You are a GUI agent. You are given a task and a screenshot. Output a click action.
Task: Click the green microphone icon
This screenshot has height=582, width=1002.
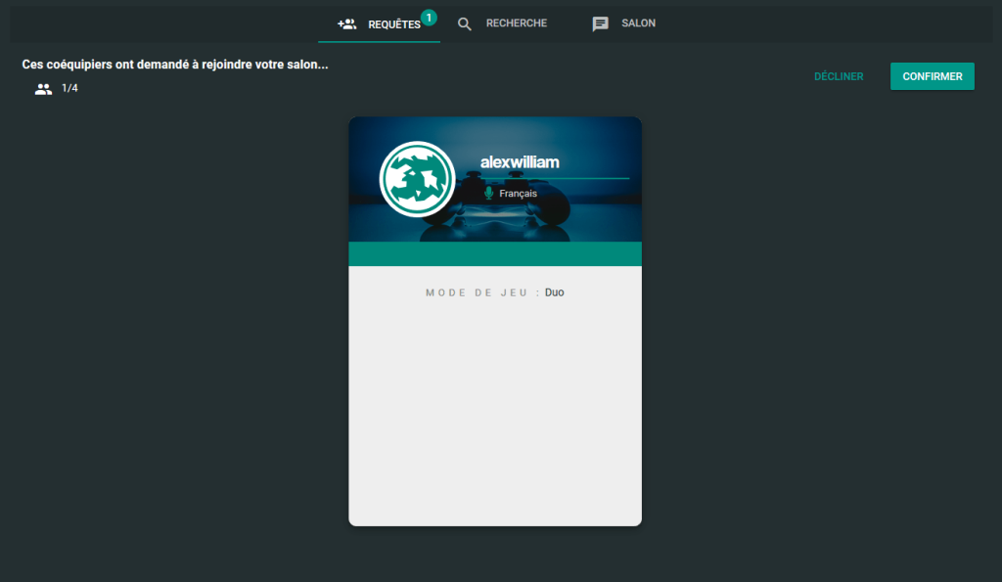[489, 193]
